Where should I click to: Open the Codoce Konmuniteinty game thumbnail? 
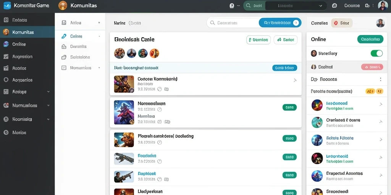(124, 84)
